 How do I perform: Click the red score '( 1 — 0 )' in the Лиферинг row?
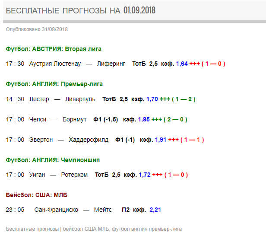pos(213,64)
